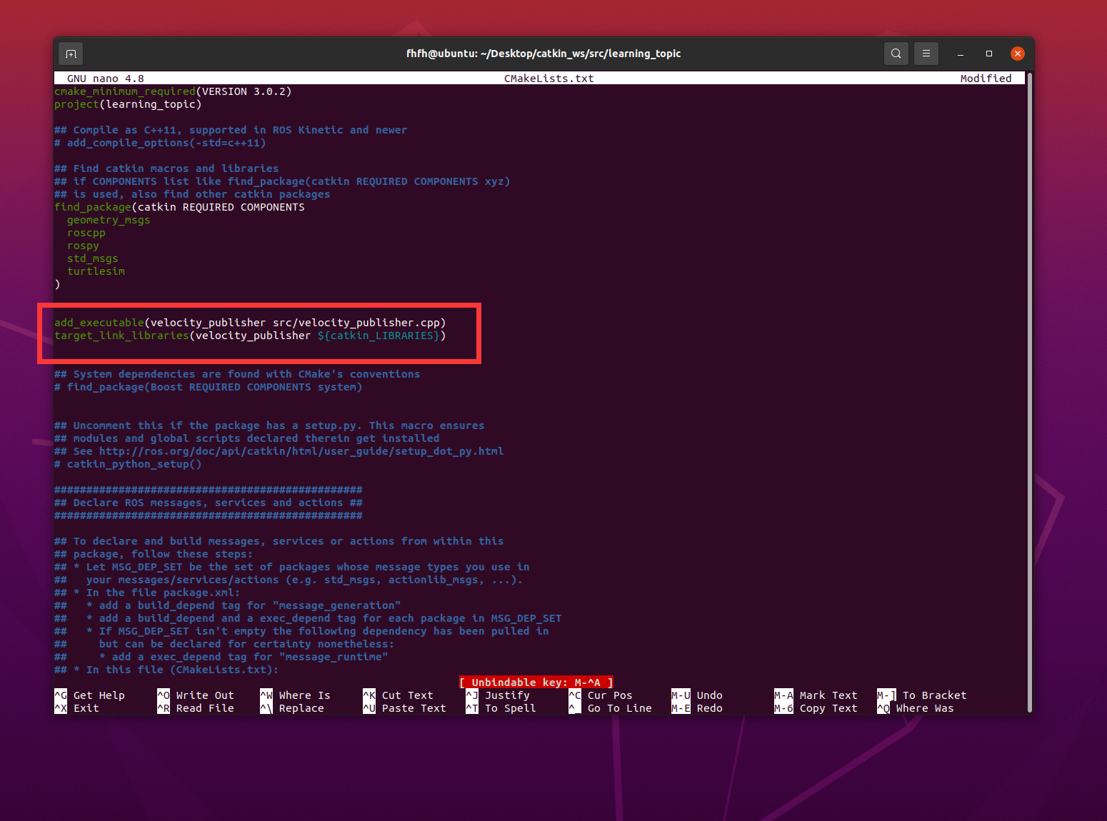Image resolution: width=1107 pixels, height=821 pixels.
Task: Open the terminal hamburger menu
Action: 926,54
